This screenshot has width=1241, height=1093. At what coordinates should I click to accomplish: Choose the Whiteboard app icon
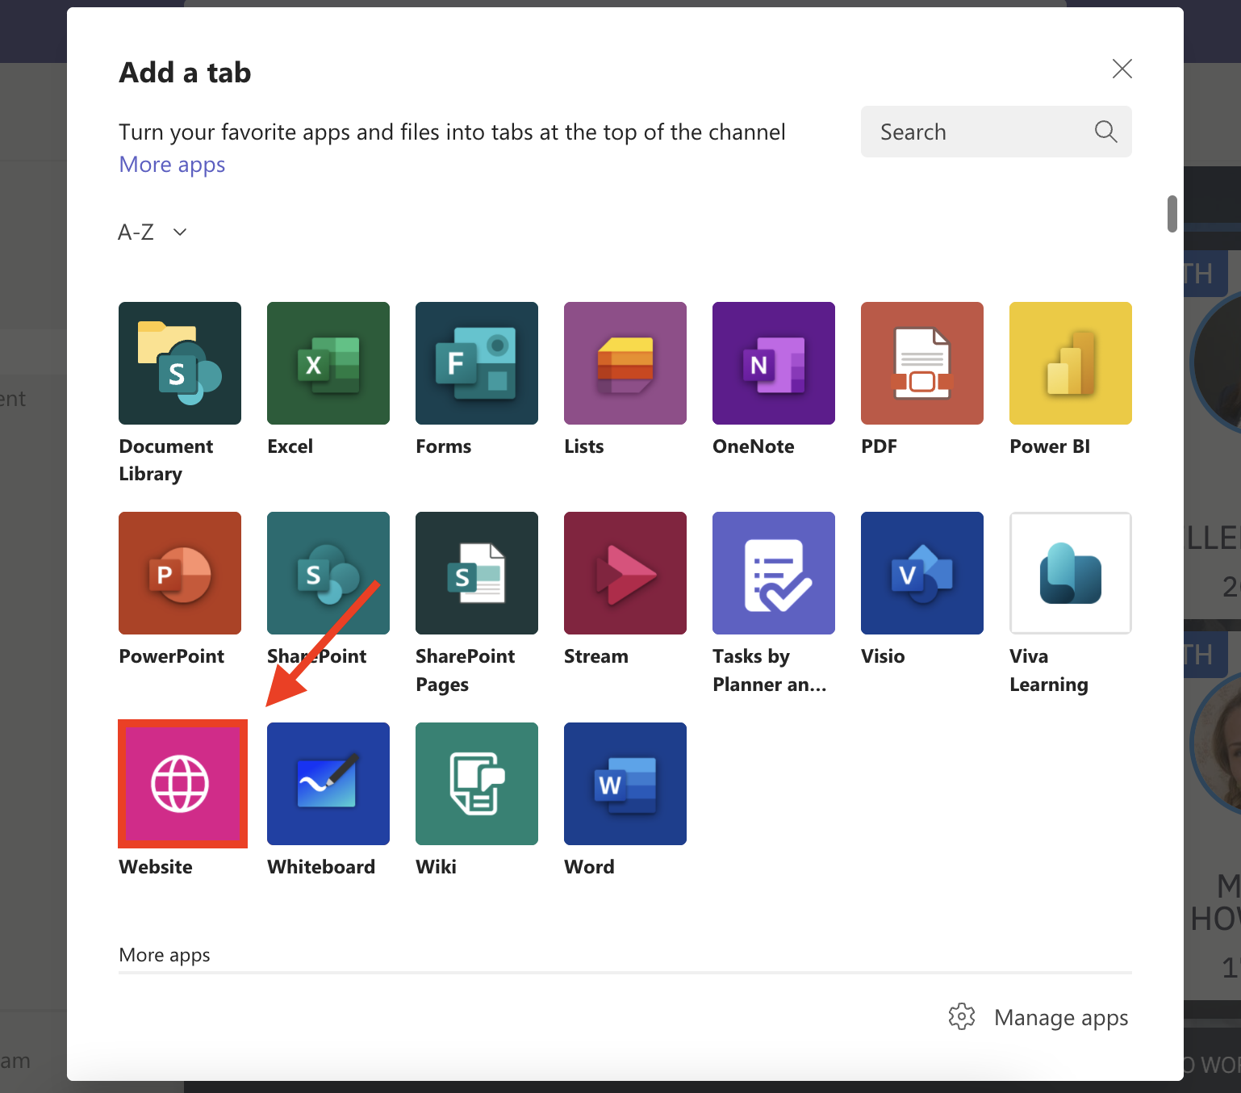328,784
